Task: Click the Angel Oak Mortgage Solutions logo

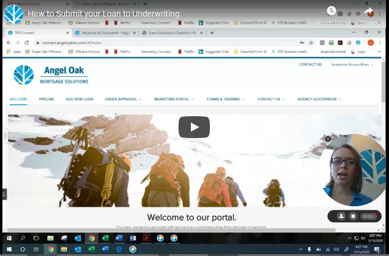Action: click(51, 75)
